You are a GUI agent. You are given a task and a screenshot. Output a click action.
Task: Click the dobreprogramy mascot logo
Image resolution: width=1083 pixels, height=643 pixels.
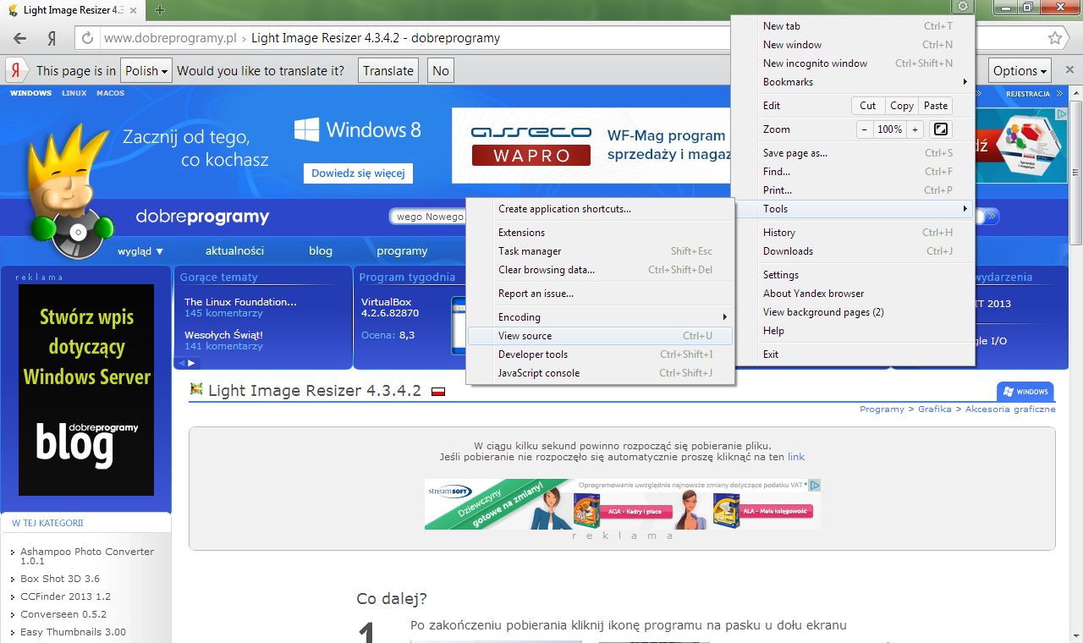pos(71,191)
